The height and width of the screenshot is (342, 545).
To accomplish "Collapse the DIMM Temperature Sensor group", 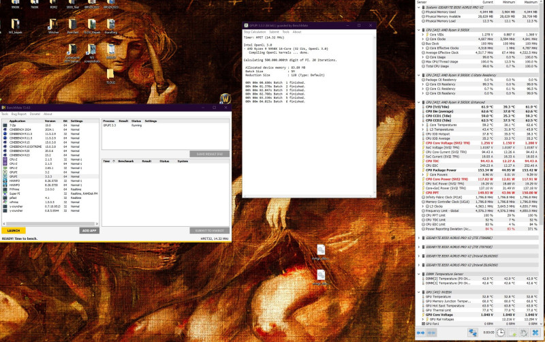I will [419, 274].
